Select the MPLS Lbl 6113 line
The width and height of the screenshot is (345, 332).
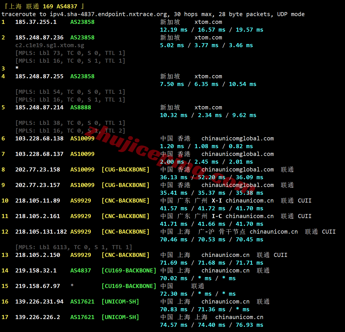pos(74,247)
